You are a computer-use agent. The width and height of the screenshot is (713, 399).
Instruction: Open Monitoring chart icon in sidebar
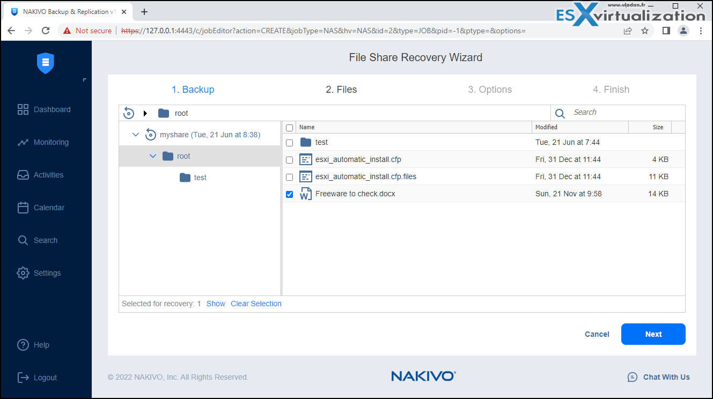[x=23, y=142]
